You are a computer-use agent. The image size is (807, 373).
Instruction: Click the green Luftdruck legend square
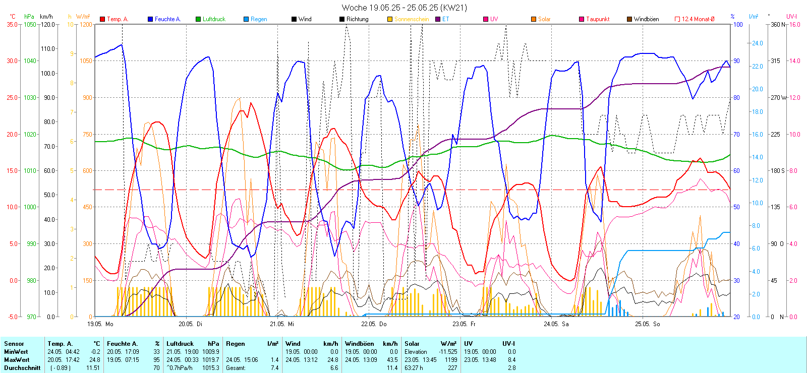(198, 19)
